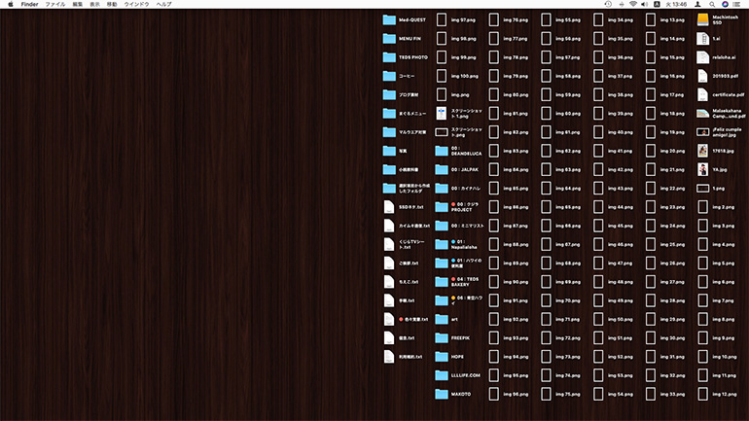Open the Apple menu

11,4
